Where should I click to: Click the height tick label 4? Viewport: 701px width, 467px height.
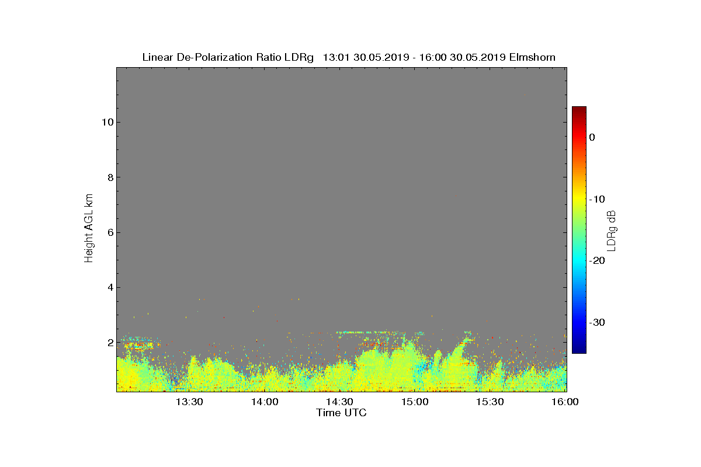110,287
